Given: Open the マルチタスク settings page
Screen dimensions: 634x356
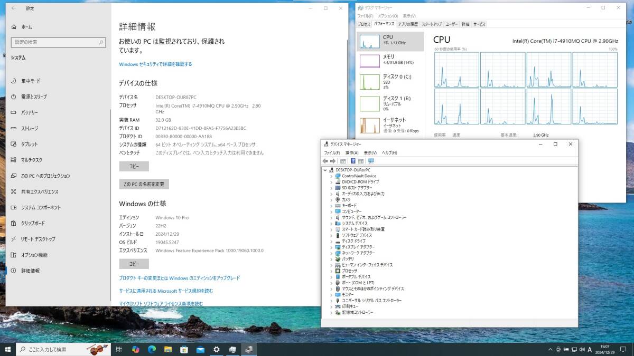Looking at the screenshot, I should (32, 160).
